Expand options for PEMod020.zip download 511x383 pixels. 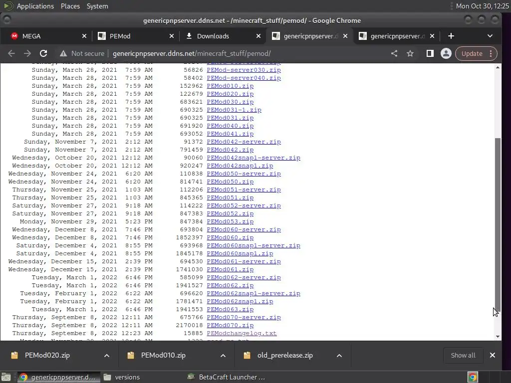point(107,355)
